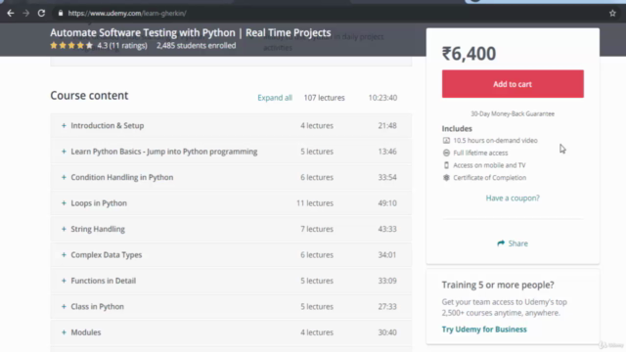This screenshot has width=626, height=352.
Task: Click the 30-Day Money-Back Guarantee text
Action: coord(513,113)
